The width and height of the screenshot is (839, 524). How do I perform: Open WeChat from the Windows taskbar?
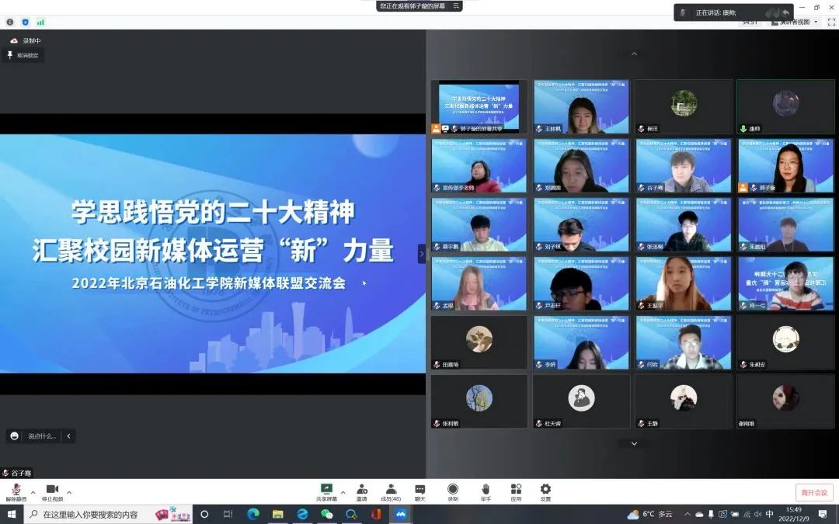(x=327, y=514)
